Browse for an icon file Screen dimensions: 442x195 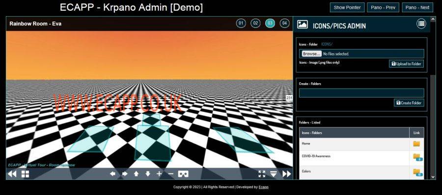[311, 54]
